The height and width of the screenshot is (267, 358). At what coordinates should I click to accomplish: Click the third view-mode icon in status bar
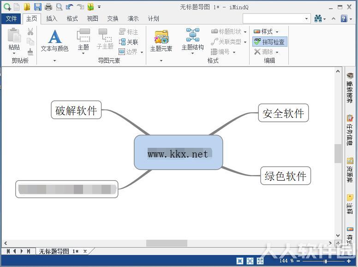point(260,261)
